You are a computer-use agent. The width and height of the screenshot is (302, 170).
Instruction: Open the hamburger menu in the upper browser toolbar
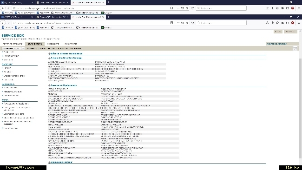[299, 8]
